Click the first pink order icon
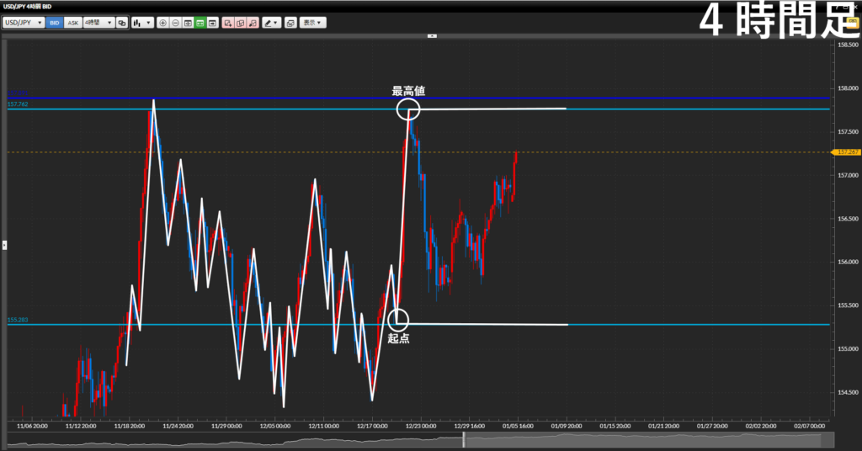This screenshot has height=451, width=862. click(x=228, y=23)
